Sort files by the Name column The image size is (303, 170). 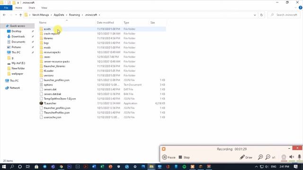[x=43, y=23]
